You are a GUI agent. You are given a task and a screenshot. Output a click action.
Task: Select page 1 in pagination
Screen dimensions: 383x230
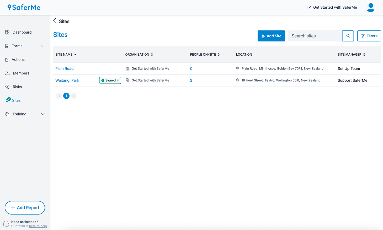[x=66, y=96]
